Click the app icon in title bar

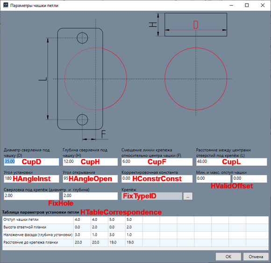pos(6,5)
